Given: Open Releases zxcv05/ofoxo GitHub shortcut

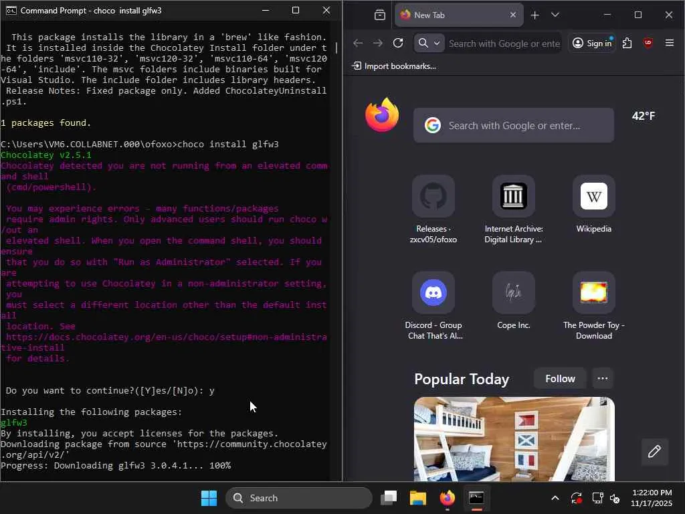Looking at the screenshot, I should 433,209.
